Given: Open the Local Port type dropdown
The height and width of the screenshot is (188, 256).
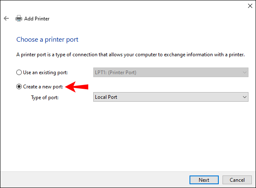Looking at the screenshot, I should (x=171, y=97).
